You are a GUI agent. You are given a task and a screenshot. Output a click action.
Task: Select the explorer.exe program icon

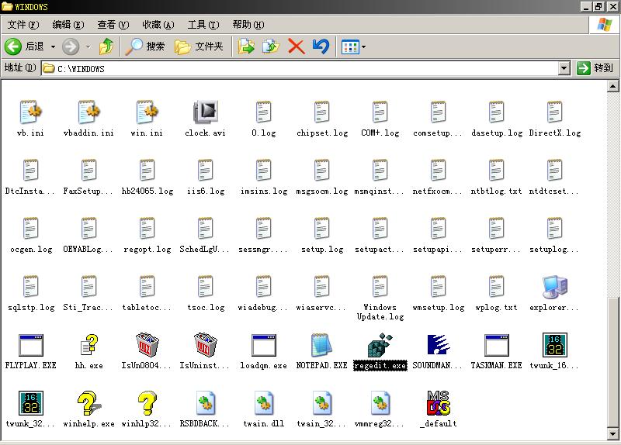[x=554, y=287]
